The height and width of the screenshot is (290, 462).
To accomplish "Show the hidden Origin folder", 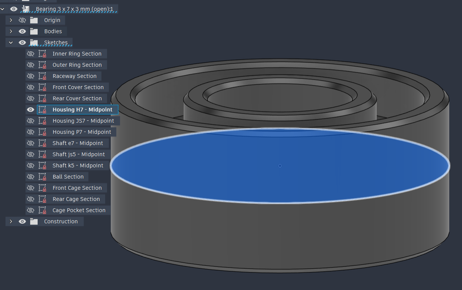I will (22, 20).
